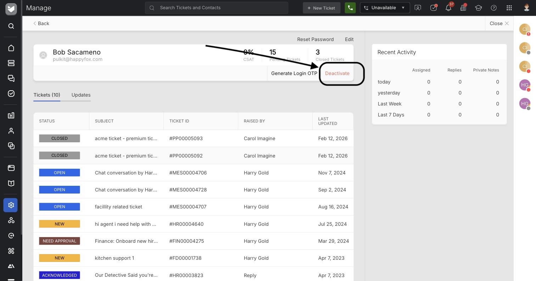Expand the Unavailable status dropdown
This screenshot has width=536, height=281.
385,8
